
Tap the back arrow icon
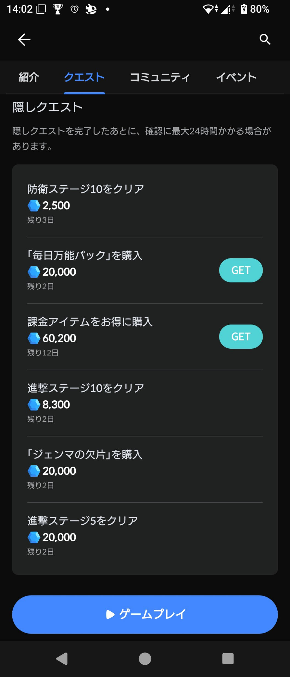click(24, 40)
